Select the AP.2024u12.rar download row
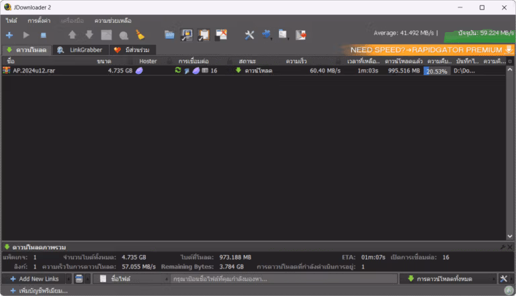The image size is (516, 296). pyautogui.click(x=253, y=70)
